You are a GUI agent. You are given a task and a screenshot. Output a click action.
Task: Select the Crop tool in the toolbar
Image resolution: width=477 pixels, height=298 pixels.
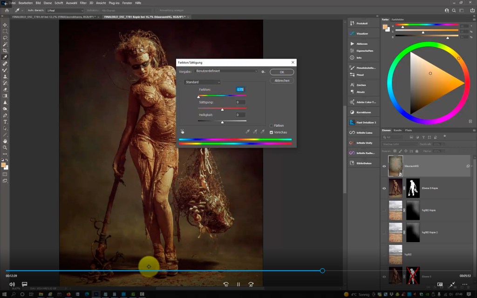point(5,51)
